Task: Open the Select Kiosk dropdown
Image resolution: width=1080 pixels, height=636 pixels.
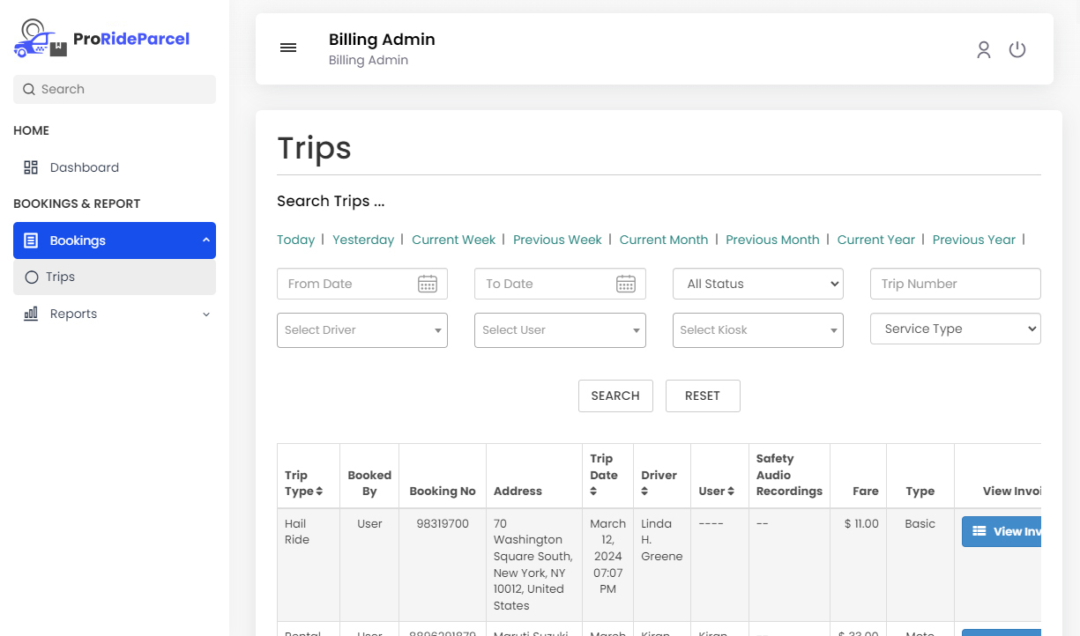Action: click(x=758, y=330)
